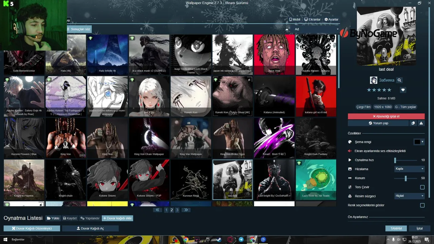Open the notification center icon
Viewport: 434px width, 244px height.
[x=428, y=240]
